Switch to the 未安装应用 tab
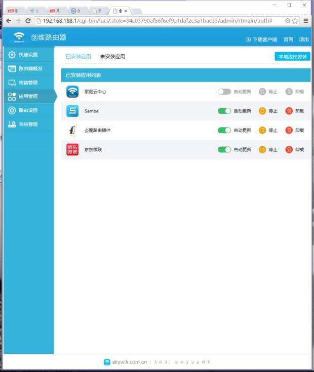This screenshot has height=372, width=314. point(112,57)
